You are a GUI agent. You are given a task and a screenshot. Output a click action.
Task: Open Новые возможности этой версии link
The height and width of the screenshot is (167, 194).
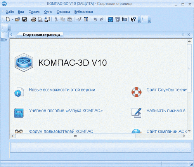(x=62, y=90)
